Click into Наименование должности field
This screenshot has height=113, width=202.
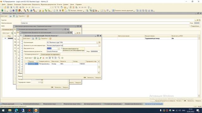click(x=67, y=51)
